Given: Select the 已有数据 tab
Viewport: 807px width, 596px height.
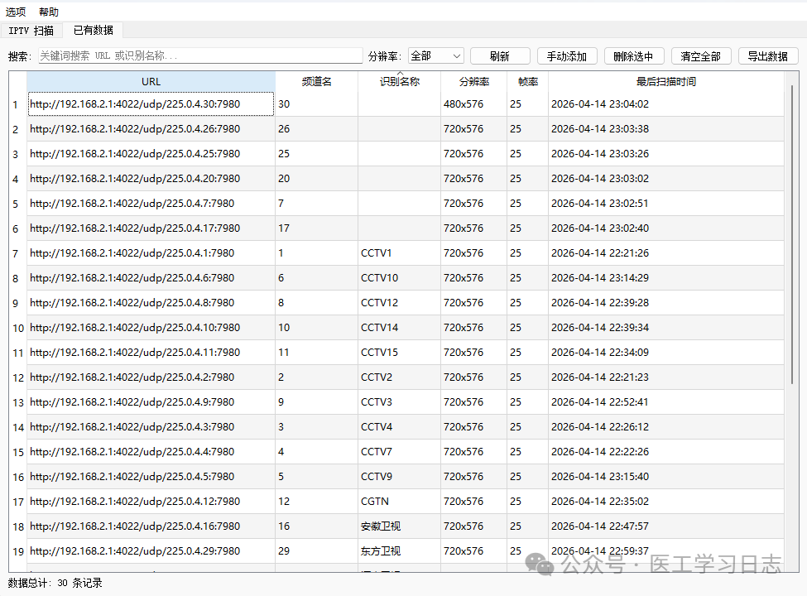Looking at the screenshot, I should [x=93, y=31].
